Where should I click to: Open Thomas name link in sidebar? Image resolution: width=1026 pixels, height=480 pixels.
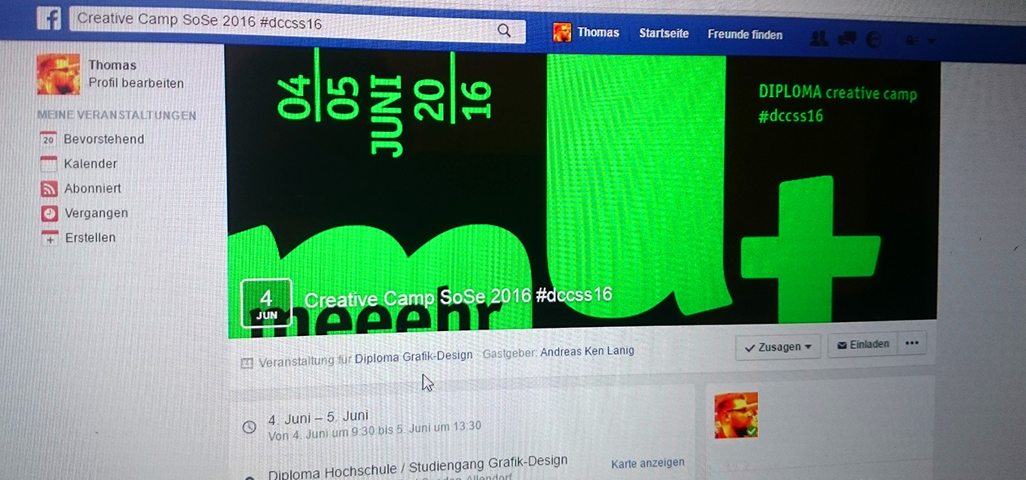pos(112,65)
